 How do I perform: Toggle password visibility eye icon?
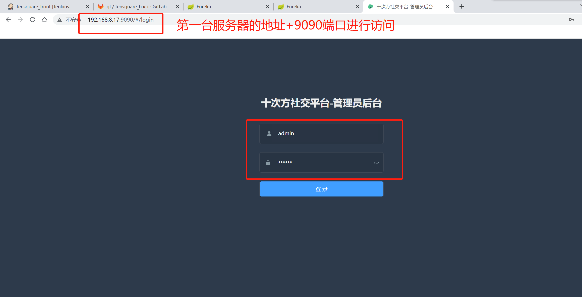[x=376, y=163]
